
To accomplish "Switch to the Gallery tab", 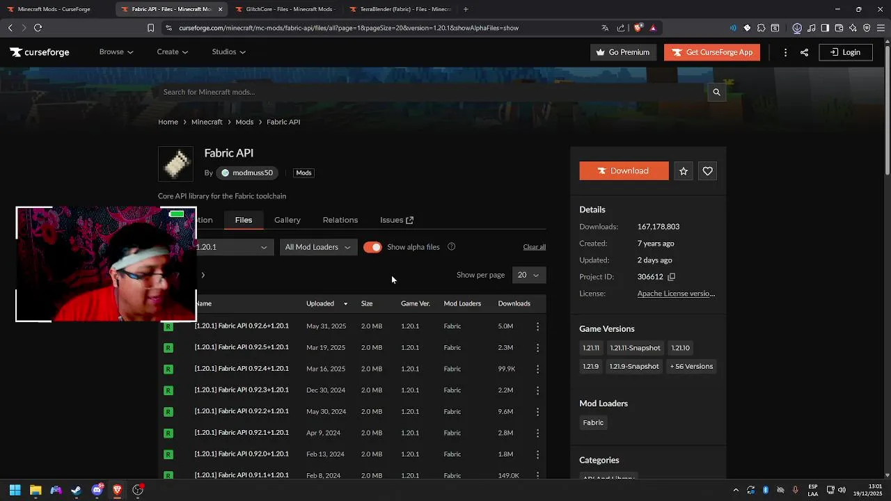I will click(x=287, y=220).
